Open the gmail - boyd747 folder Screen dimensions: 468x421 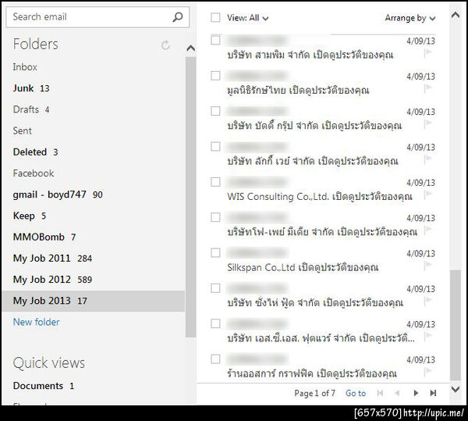click(x=58, y=194)
